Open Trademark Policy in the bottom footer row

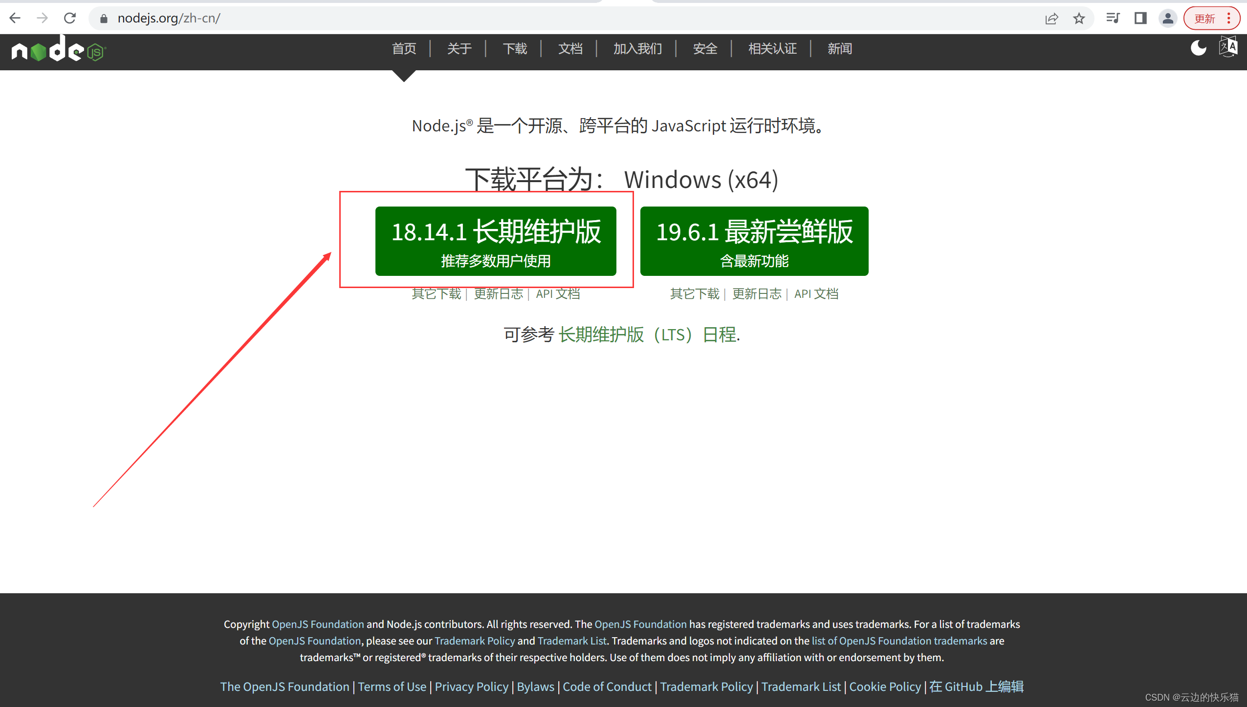[x=706, y=686]
